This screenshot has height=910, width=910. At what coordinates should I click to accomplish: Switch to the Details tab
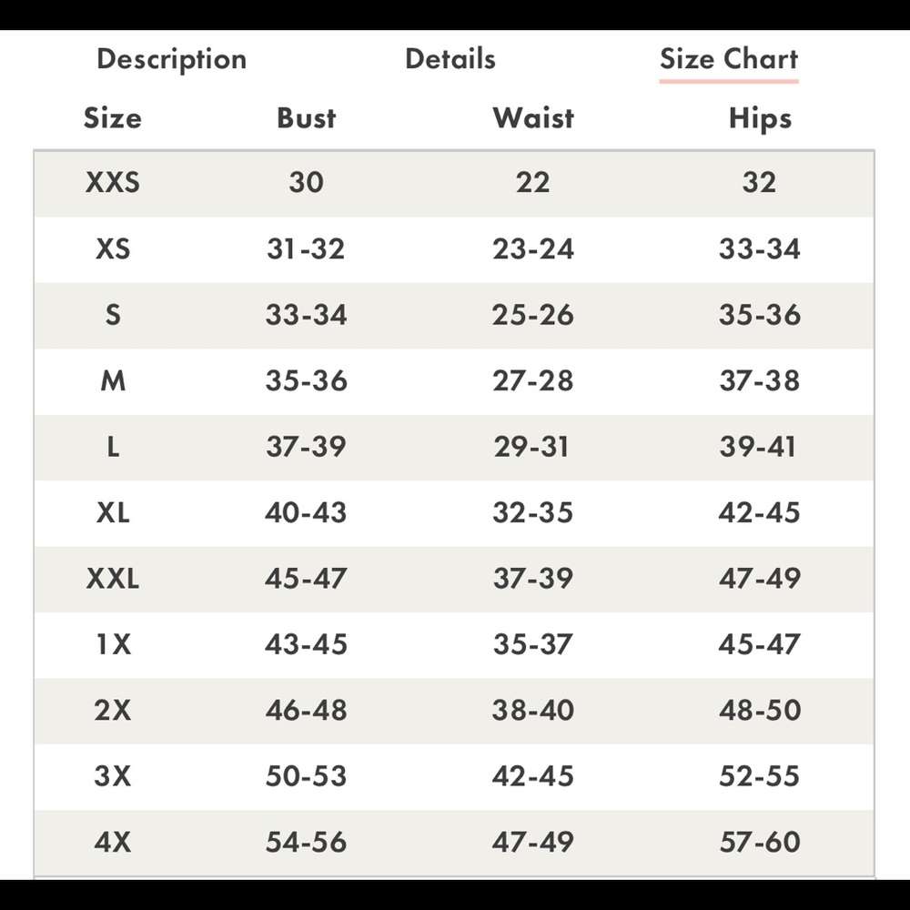tap(450, 58)
